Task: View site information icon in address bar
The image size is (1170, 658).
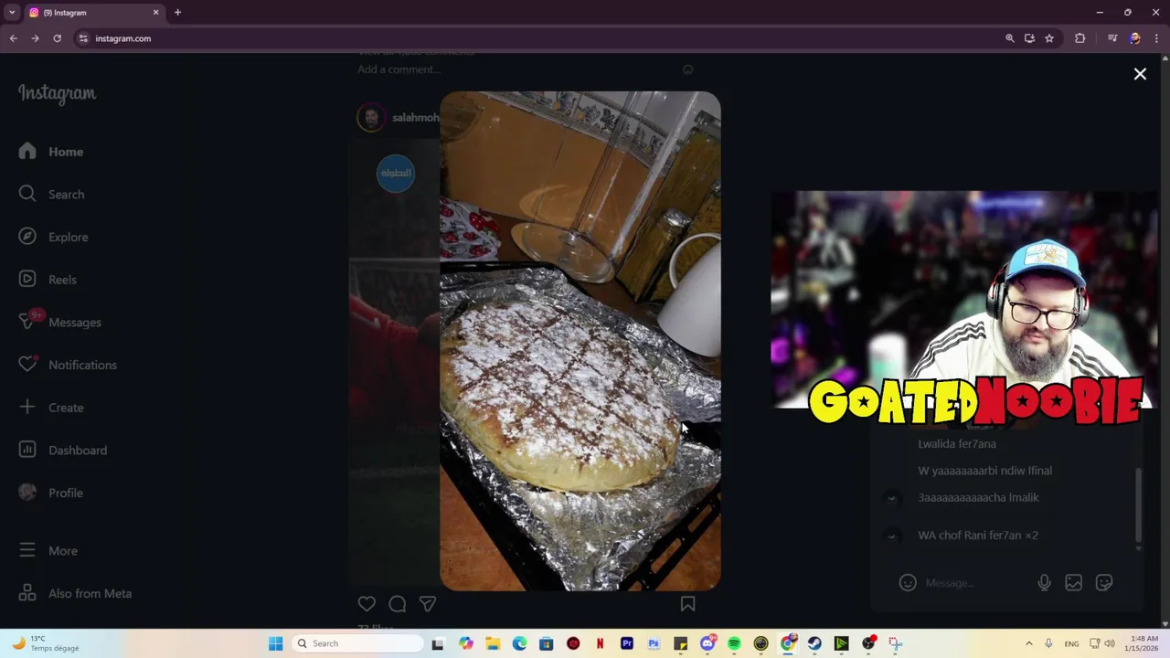Action: 83,38
